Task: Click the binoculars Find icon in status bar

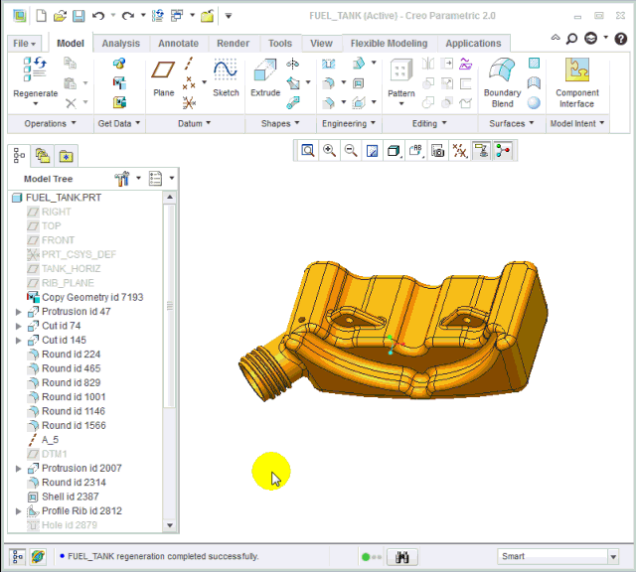Action: (x=401, y=557)
